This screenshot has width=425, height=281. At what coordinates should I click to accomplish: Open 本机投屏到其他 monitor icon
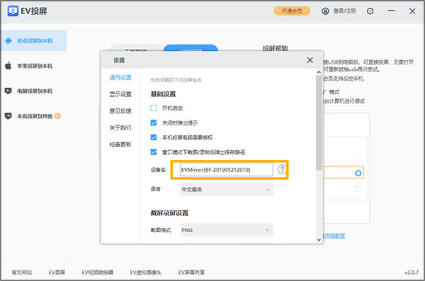8,116
